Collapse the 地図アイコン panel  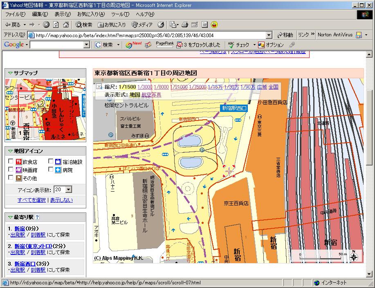10,151
